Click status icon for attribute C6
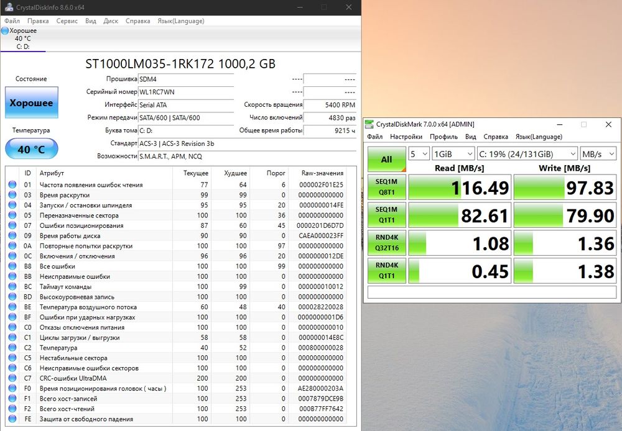The height and width of the screenshot is (431, 622). (12, 368)
